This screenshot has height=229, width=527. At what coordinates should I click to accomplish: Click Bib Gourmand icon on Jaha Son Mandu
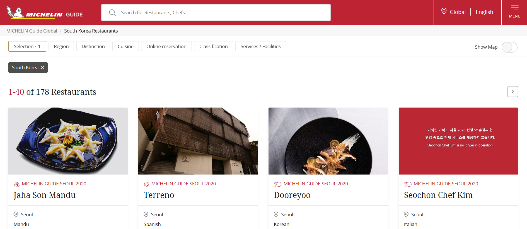coord(17,184)
